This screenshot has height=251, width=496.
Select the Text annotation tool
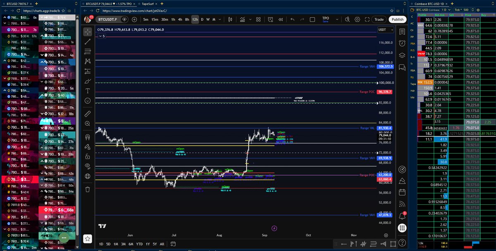(88, 91)
